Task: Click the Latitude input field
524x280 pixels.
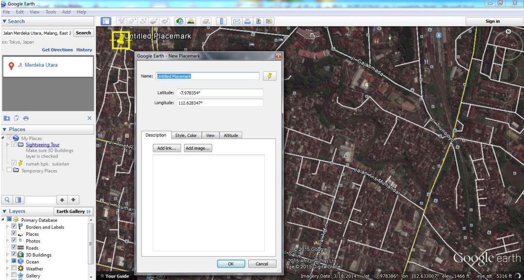Action: [x=220, y=92]
